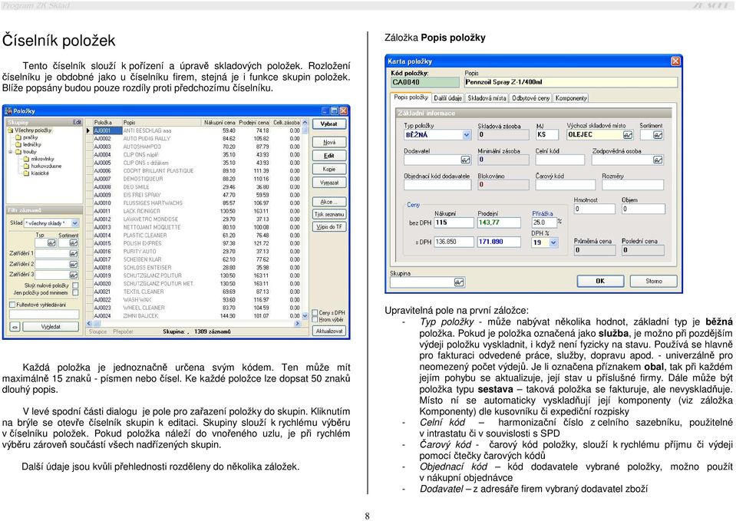Click the Vyhledat search button
The height and width of the screenshot is (521, 736).
(51, 327)
